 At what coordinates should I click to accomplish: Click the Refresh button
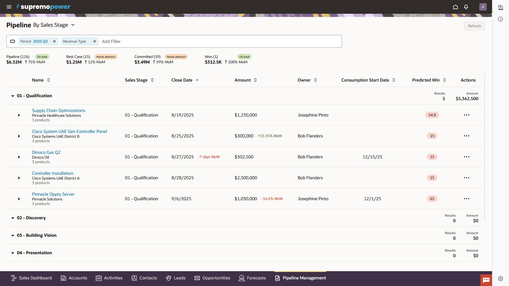(474, 26)
